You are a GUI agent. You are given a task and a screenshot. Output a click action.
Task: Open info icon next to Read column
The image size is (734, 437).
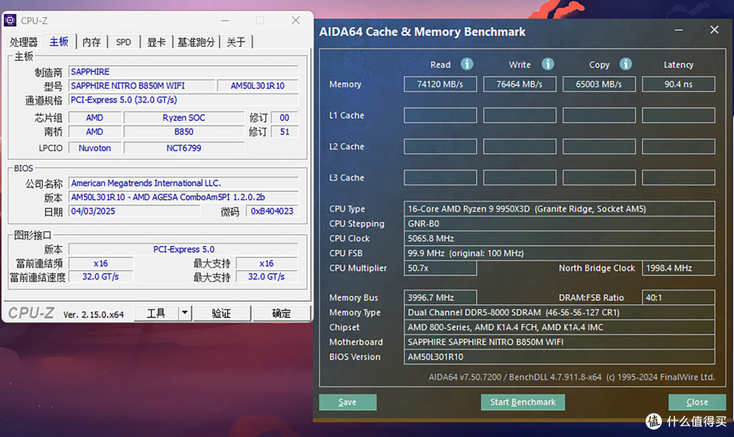(467, 64)
